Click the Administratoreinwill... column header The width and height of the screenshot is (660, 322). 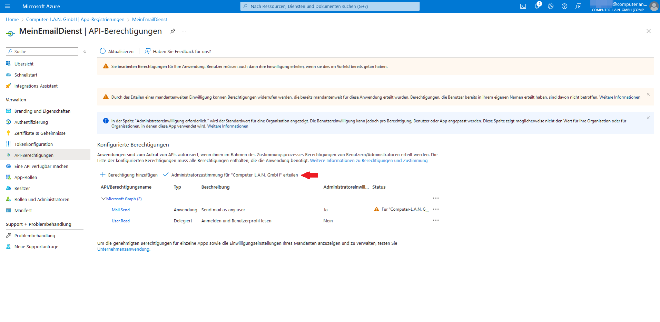pos(346,187)
